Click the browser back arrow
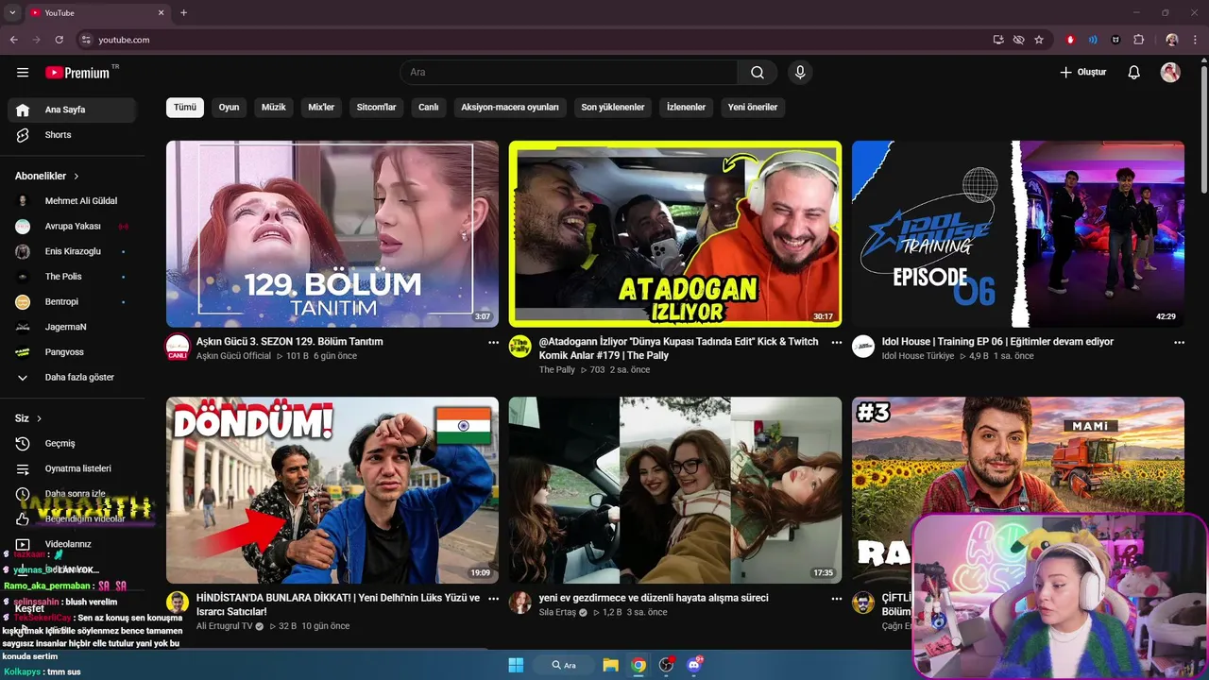 pyautogui.click(x=13, y=40)
